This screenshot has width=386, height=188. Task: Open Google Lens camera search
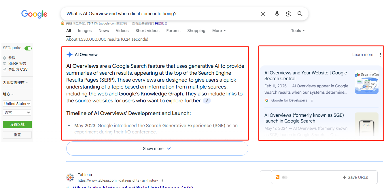[x=288, y=14]
